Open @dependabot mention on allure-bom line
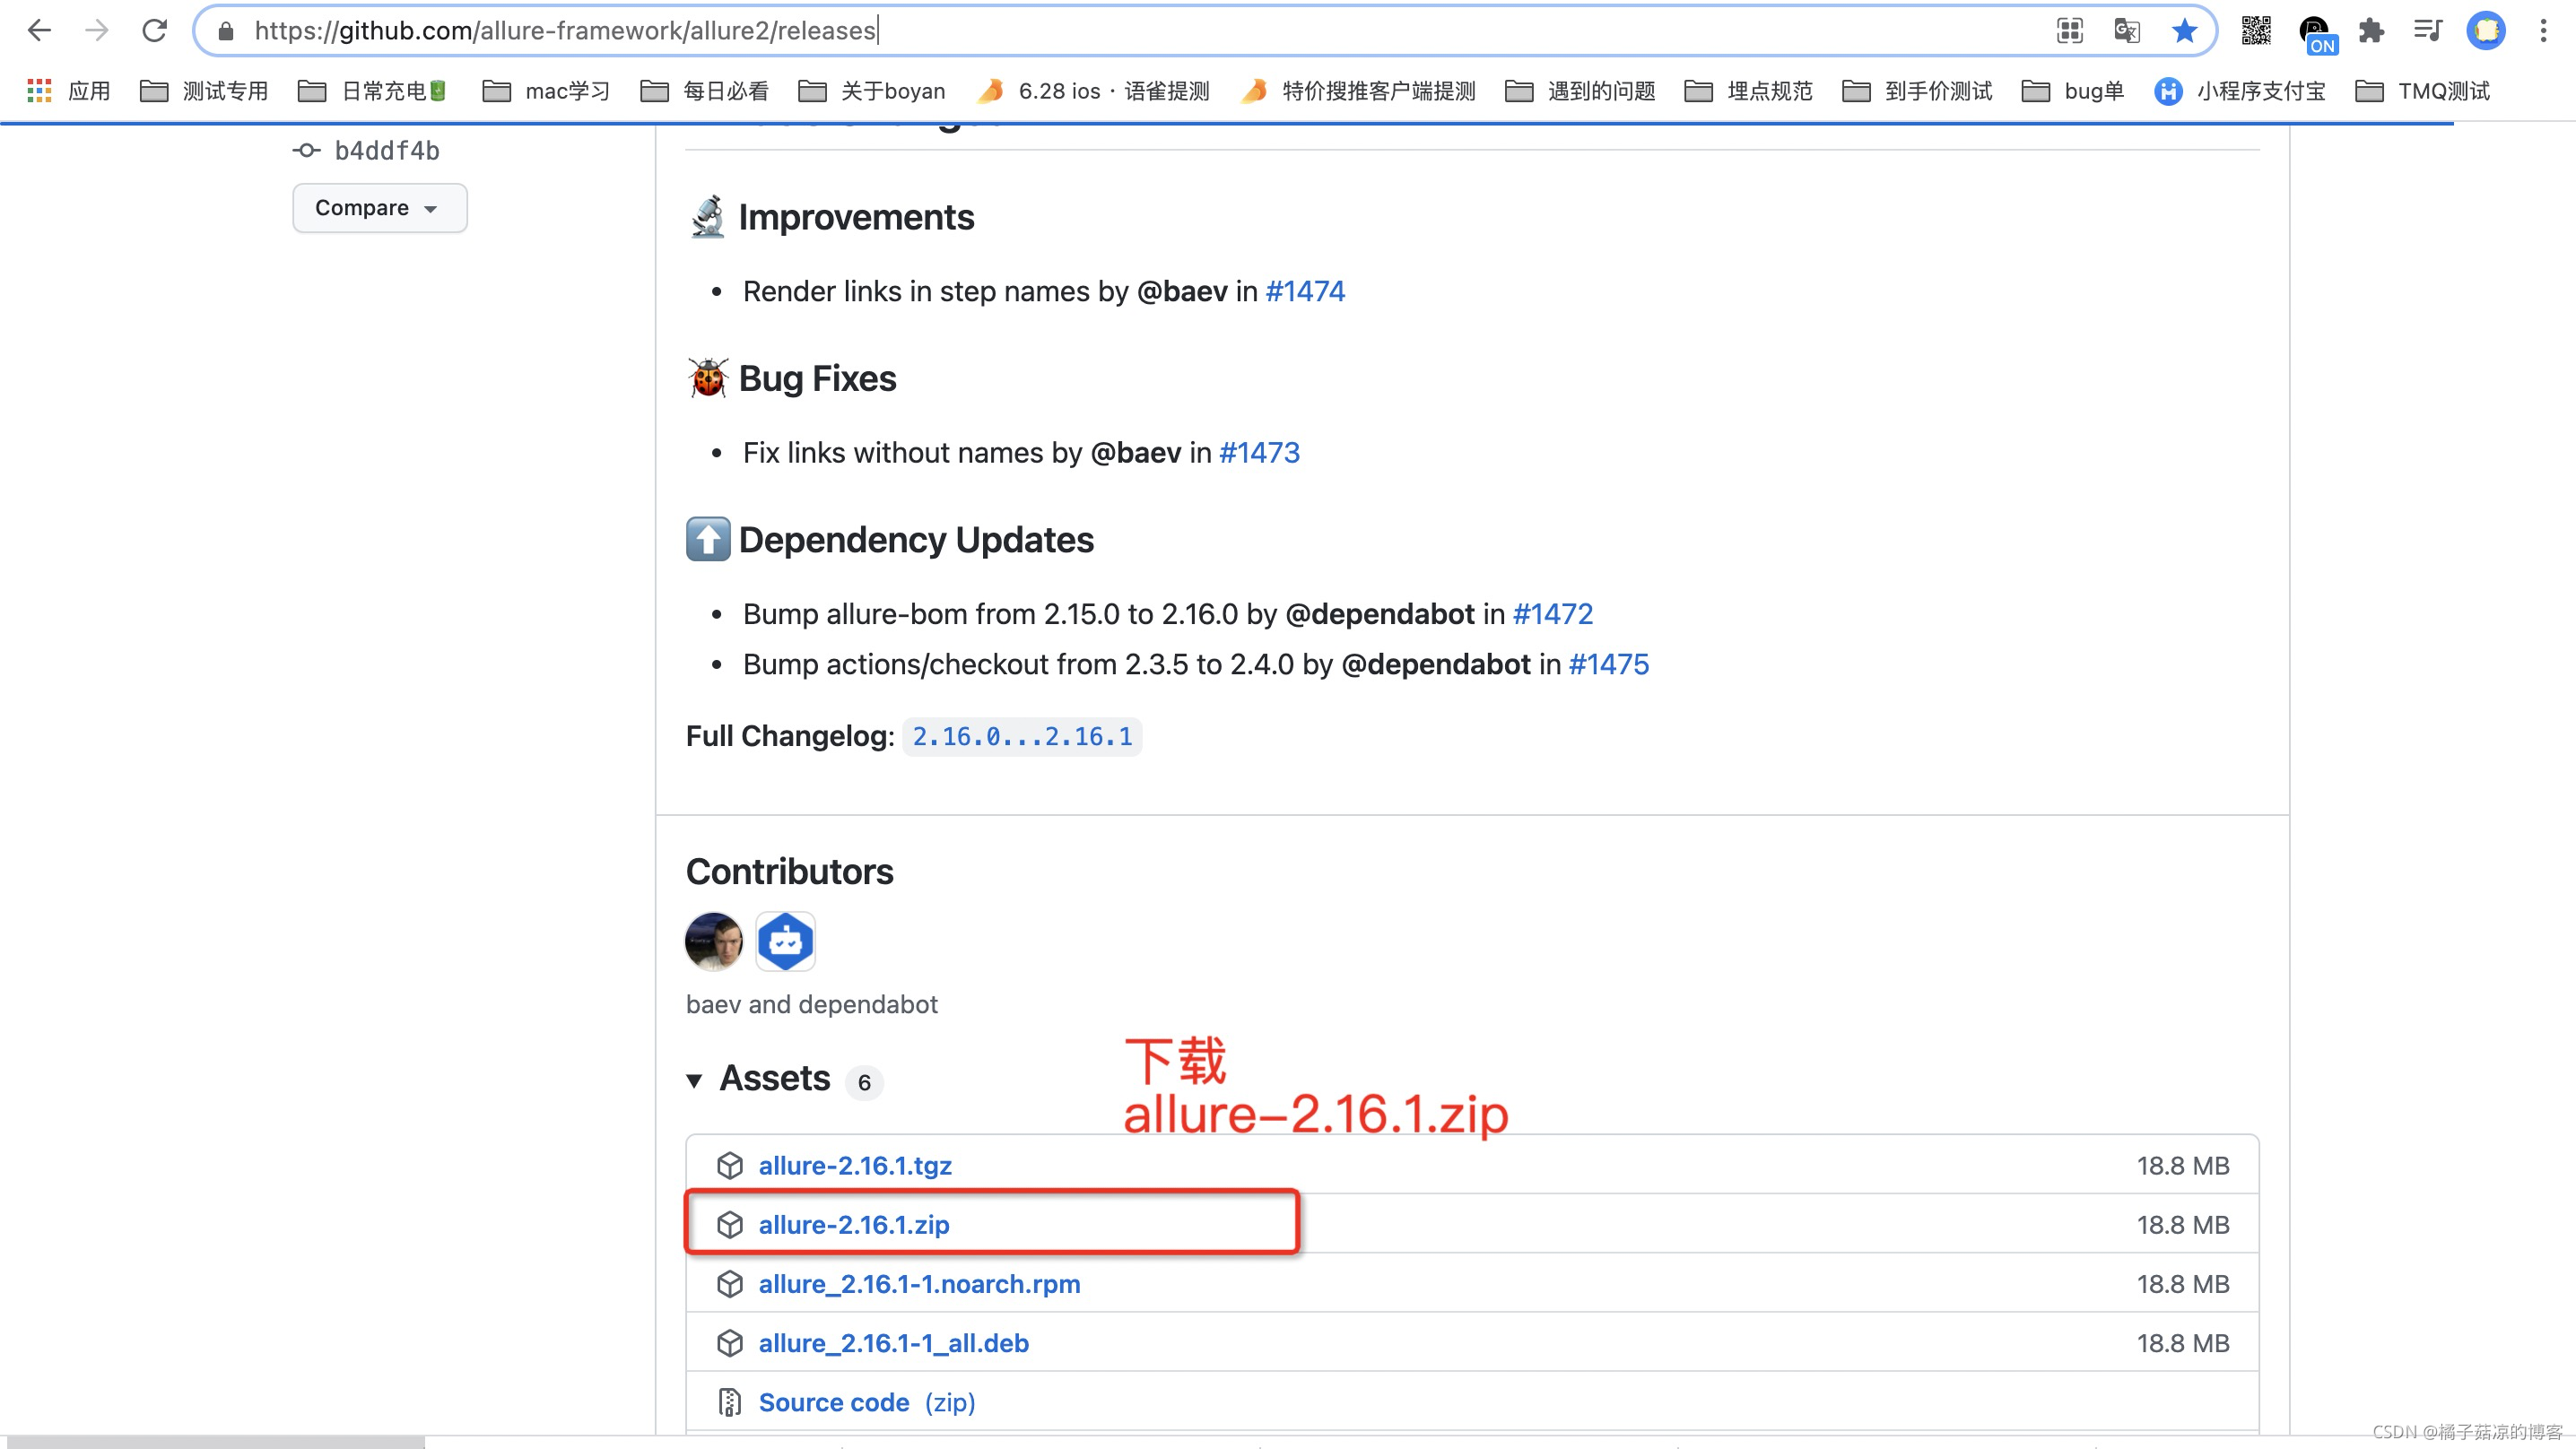Viewport: 2576px width, 1449px height. (1379, 614)
